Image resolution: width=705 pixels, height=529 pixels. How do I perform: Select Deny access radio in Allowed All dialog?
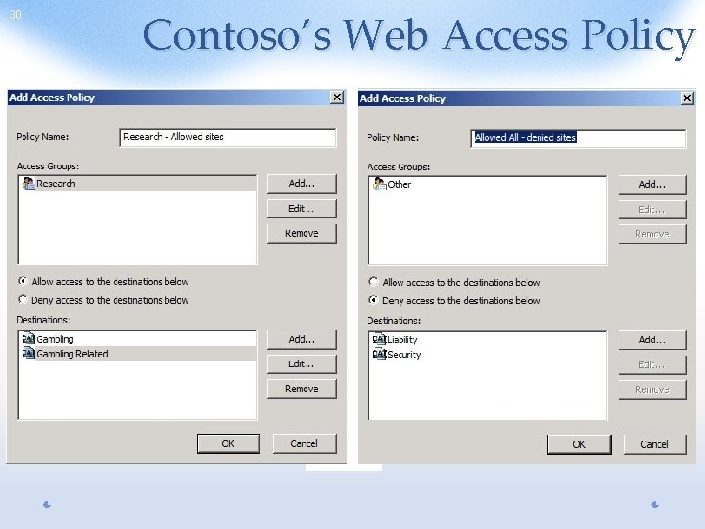click(x=373, y=300)
